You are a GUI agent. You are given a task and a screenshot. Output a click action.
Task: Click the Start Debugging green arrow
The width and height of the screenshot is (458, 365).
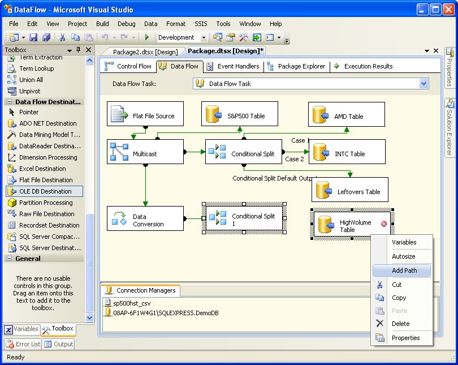[147, 37]
